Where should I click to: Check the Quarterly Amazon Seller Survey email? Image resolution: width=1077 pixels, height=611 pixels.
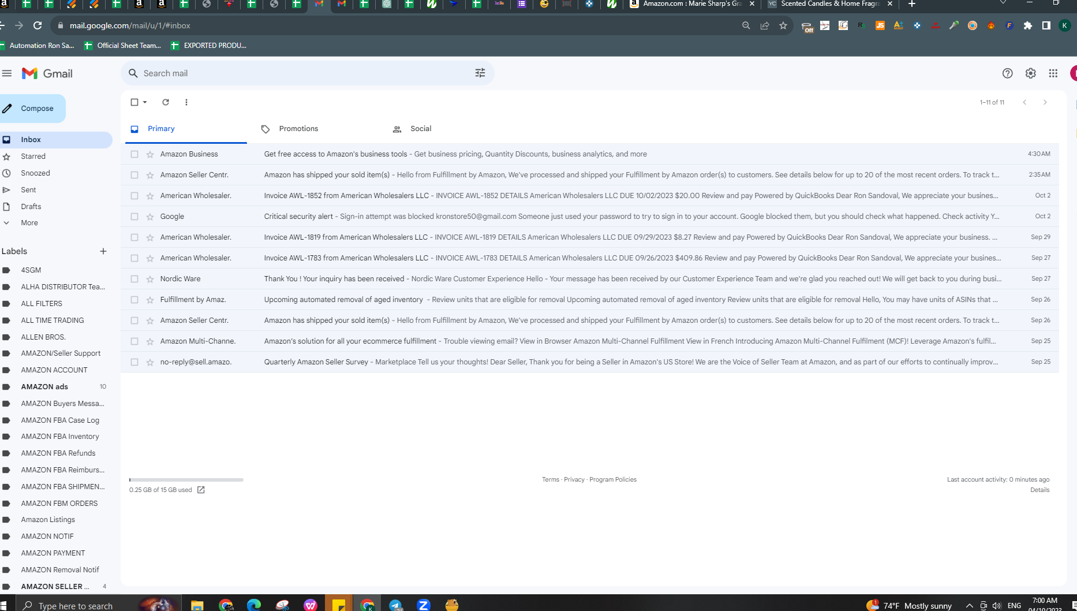[x=134, y=362]
